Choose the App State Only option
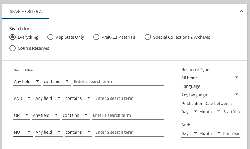The image size is (250, 149). [50, 37]
